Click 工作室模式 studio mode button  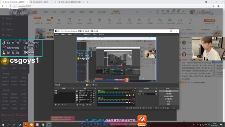[x=168, y=99]
